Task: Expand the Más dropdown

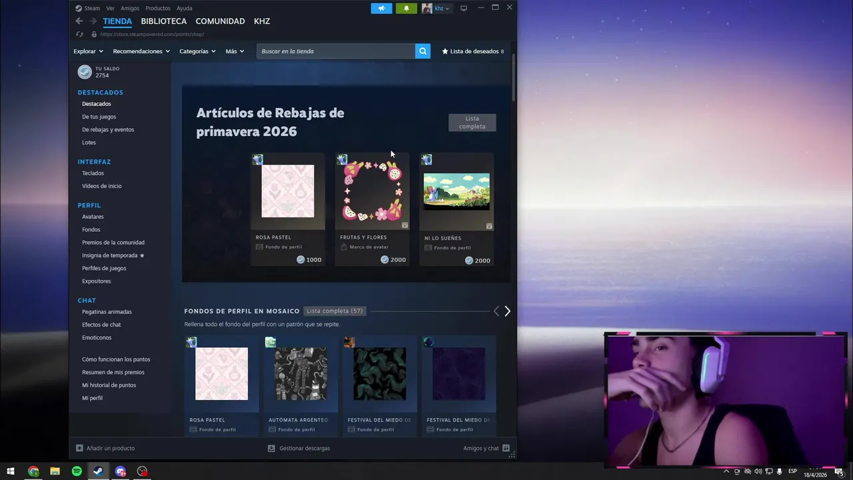Action: (235, 51)
